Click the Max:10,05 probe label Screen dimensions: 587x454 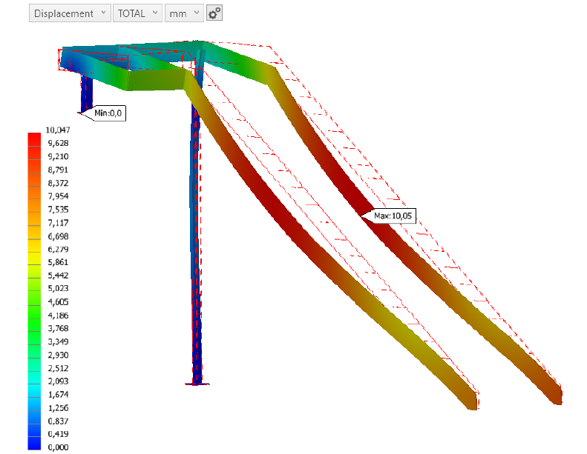pos(393,216)
